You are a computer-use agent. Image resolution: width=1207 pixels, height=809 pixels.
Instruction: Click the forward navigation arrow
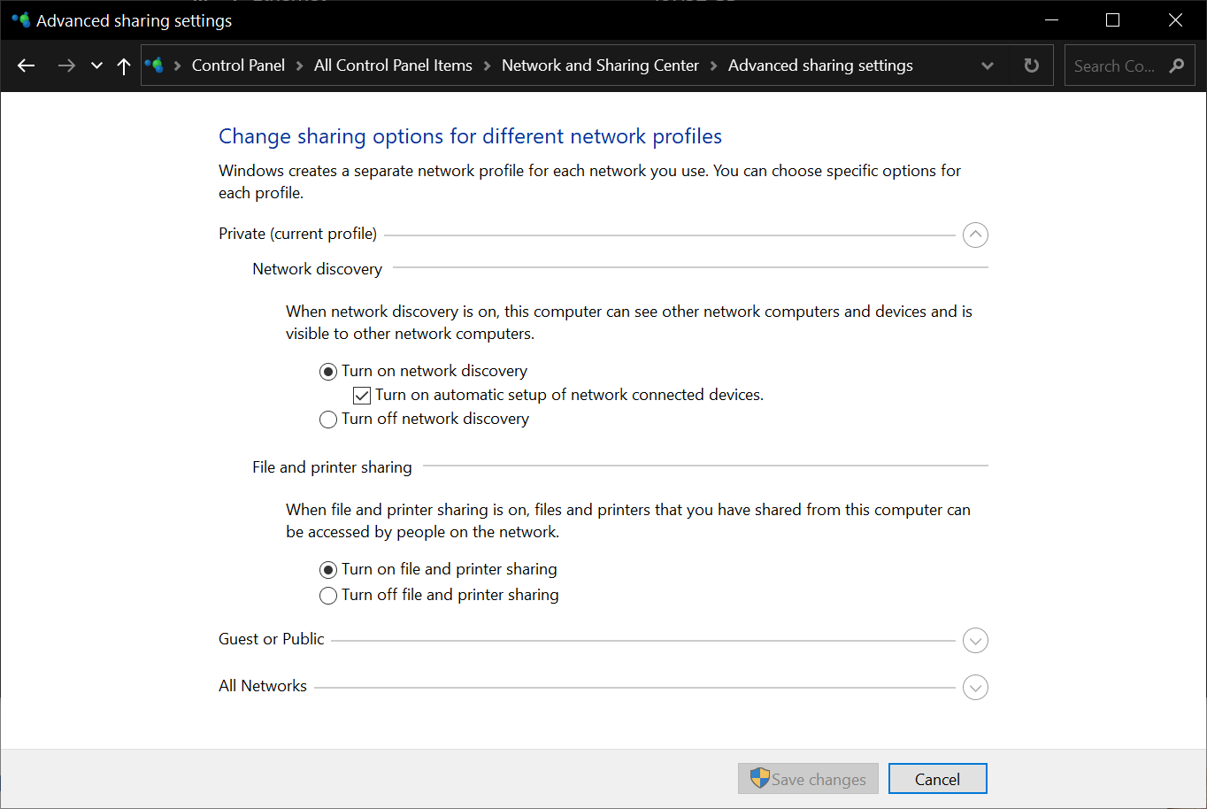coord(66,65)
